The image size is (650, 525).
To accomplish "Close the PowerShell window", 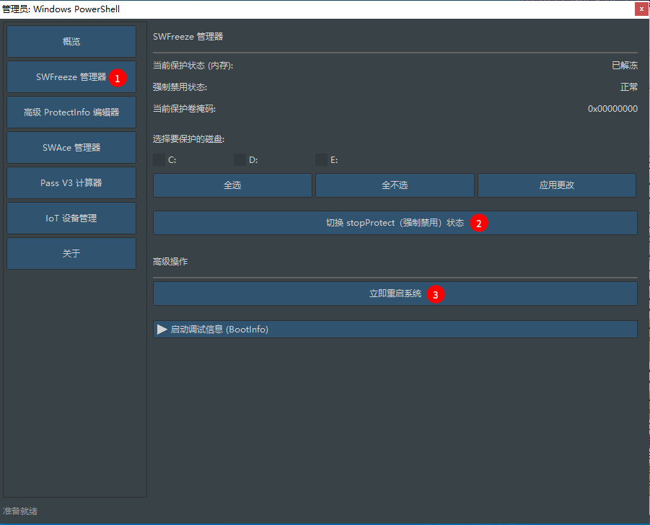I will (x=641, y=9).
